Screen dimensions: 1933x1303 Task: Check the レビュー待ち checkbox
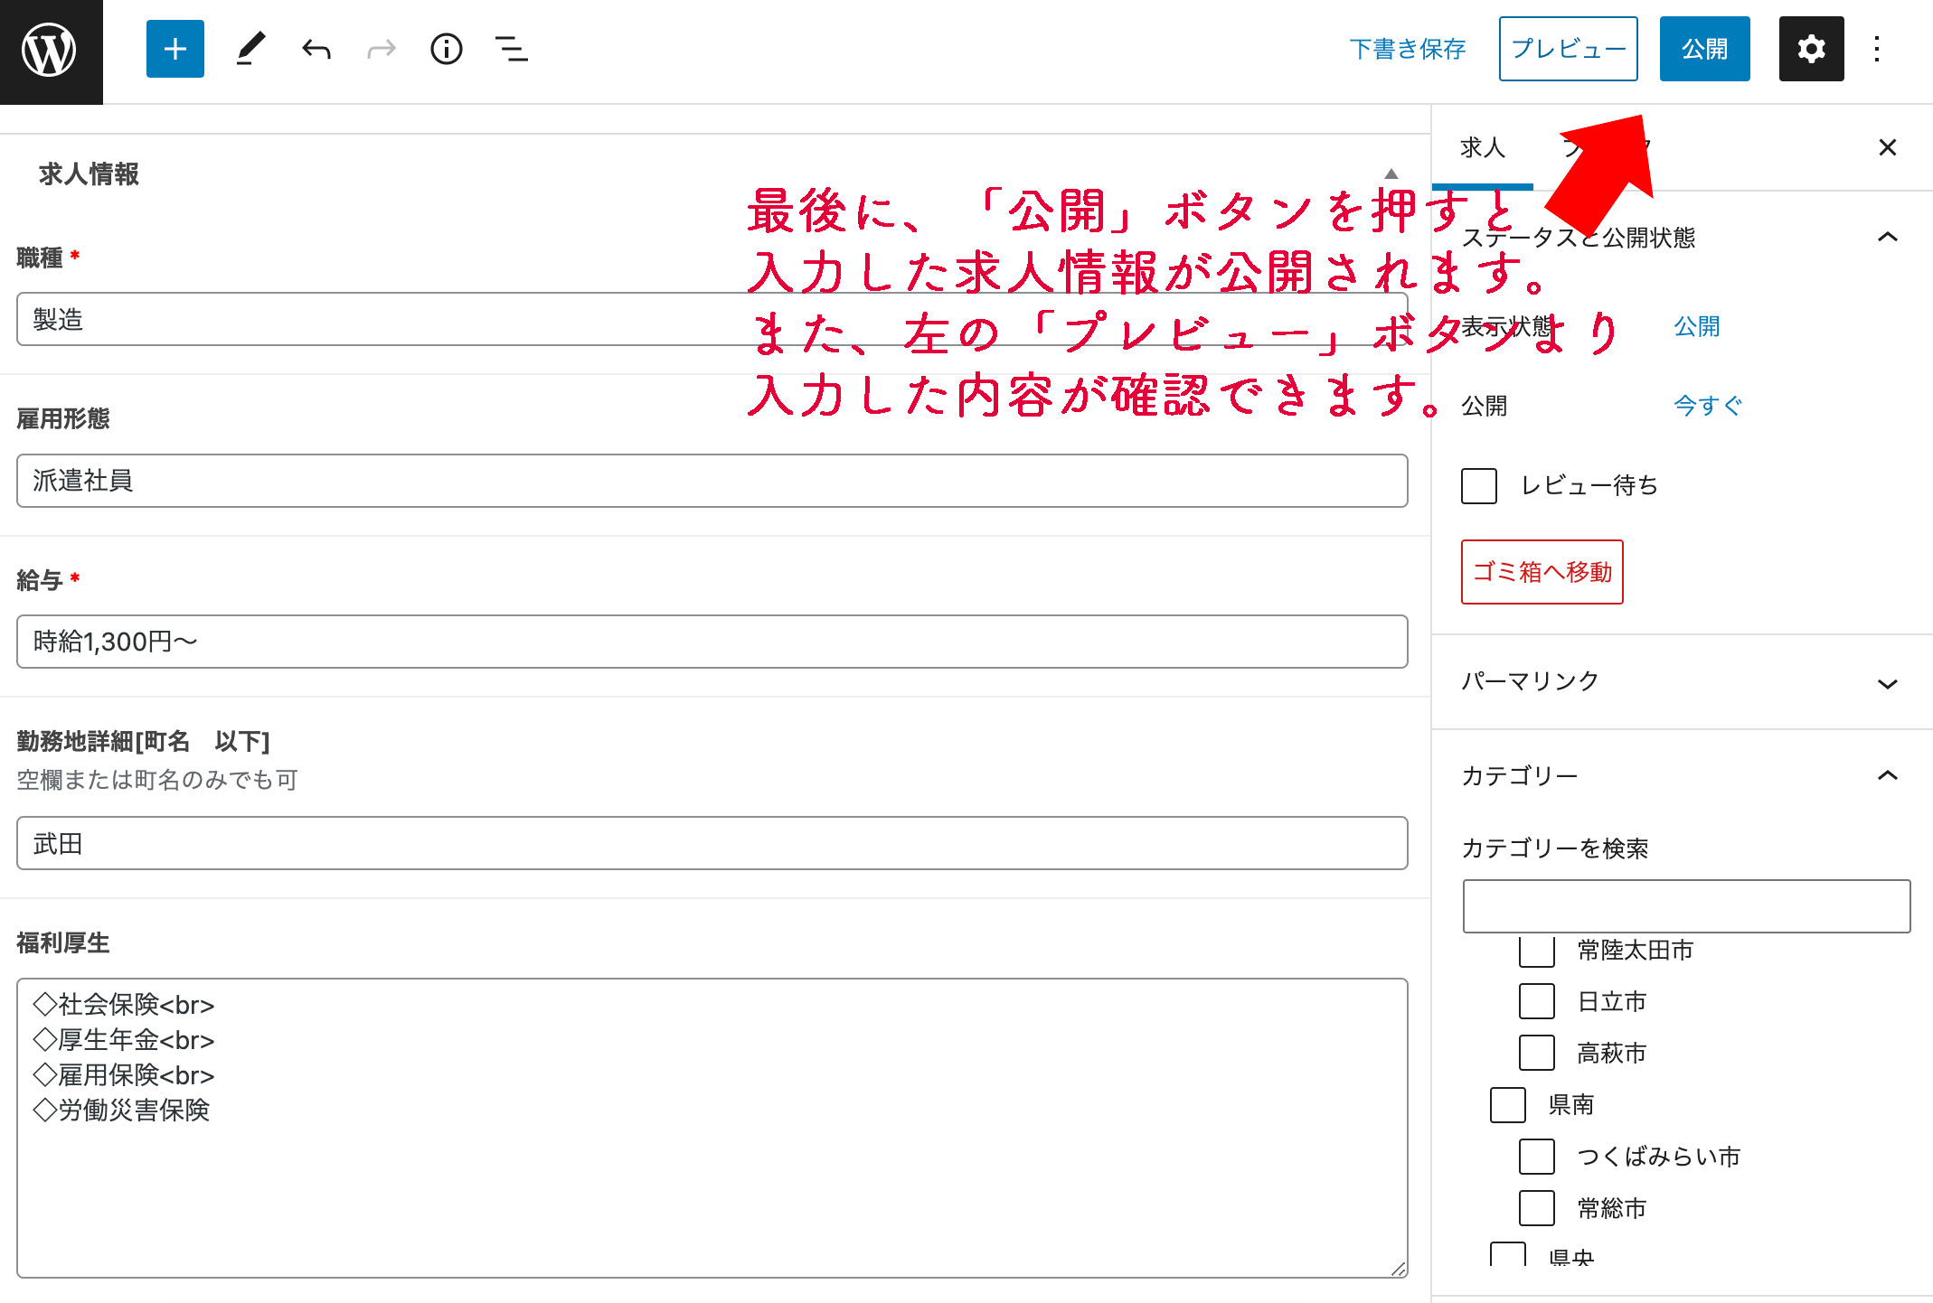pos(1479,486)
